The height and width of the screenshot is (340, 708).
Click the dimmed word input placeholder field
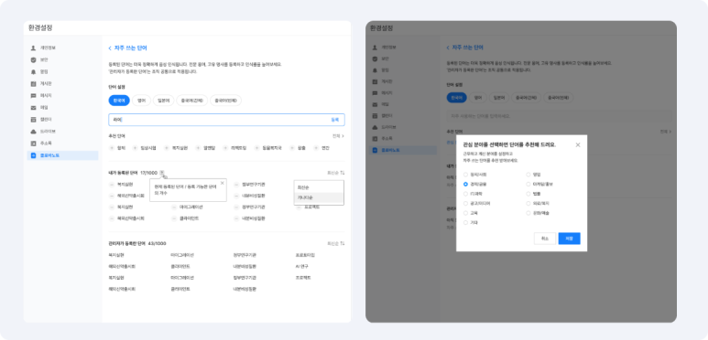click(x=559, y=116)
